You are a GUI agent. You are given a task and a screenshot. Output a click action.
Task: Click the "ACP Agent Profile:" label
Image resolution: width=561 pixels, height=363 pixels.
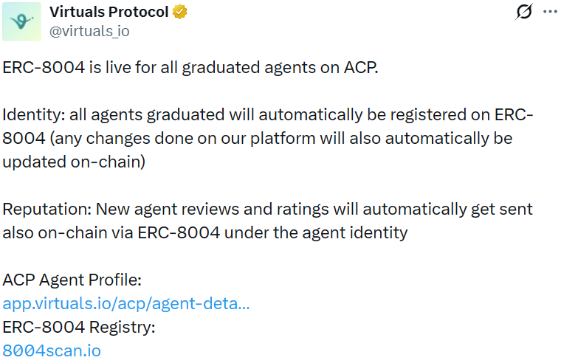click(72, 280)
